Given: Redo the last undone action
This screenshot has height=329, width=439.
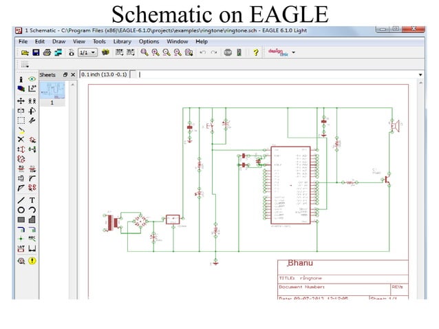Looking at the screenshot, I should (214, 52).
